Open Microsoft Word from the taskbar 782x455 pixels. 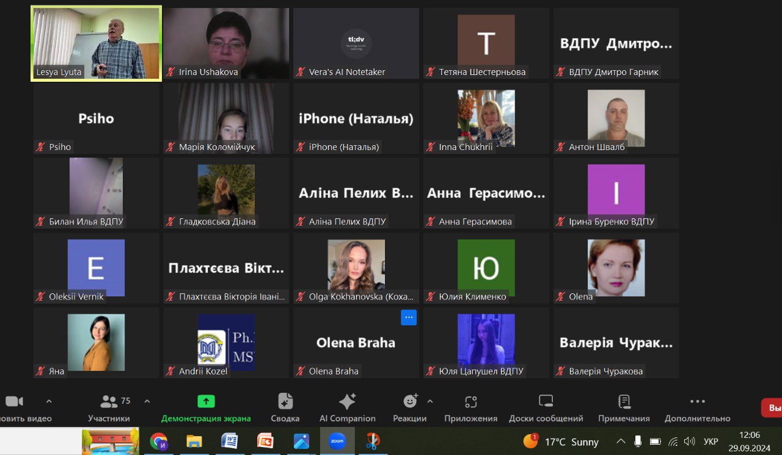(x=230, y=441)
